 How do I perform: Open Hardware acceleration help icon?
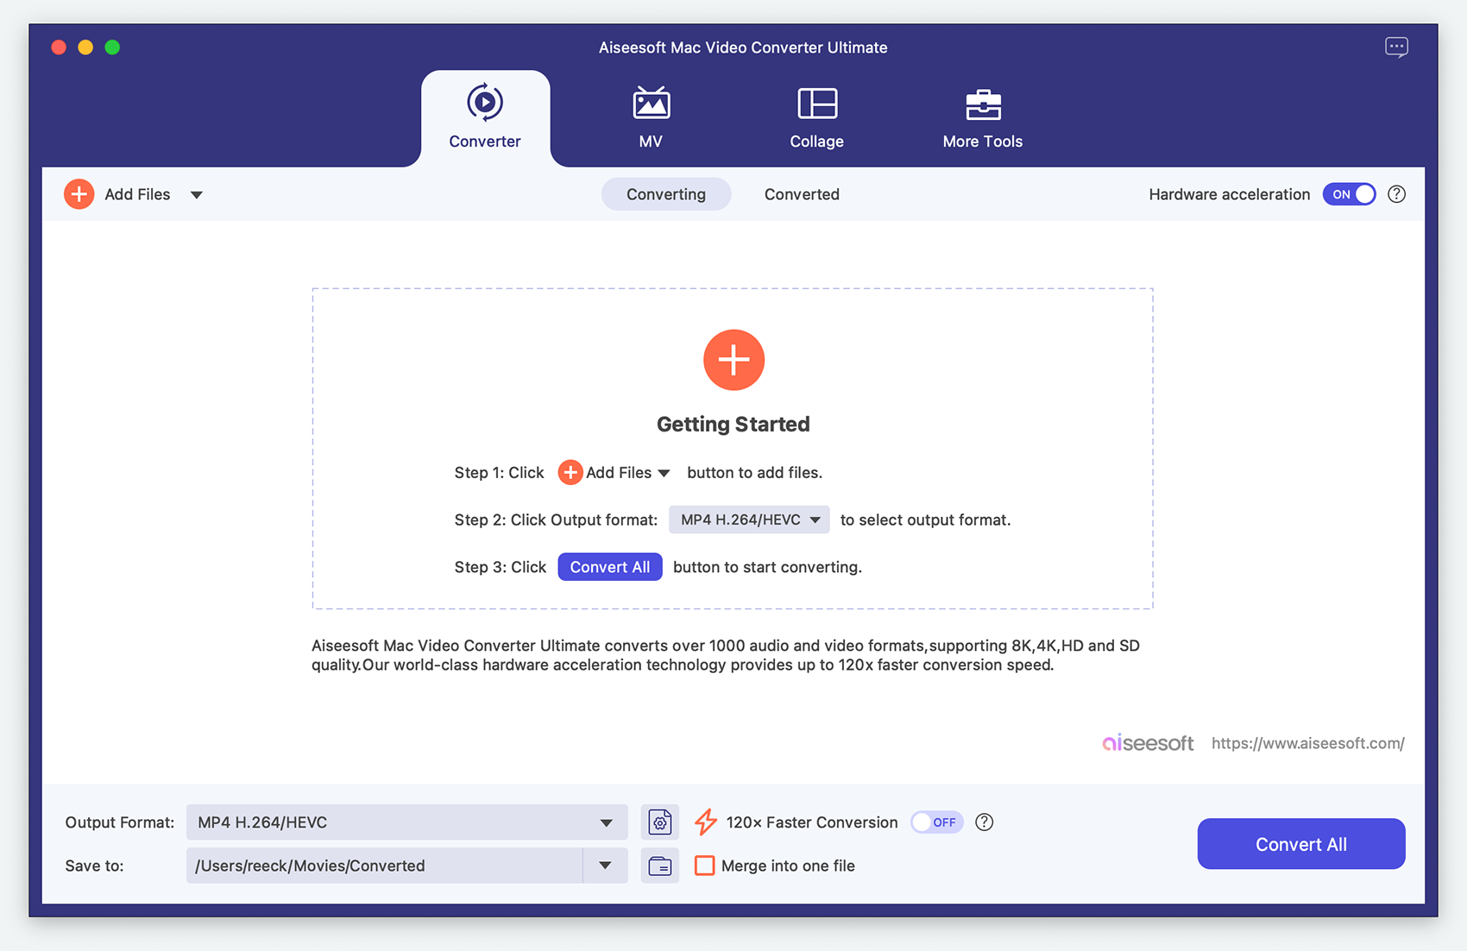[x=1396, y=194]
